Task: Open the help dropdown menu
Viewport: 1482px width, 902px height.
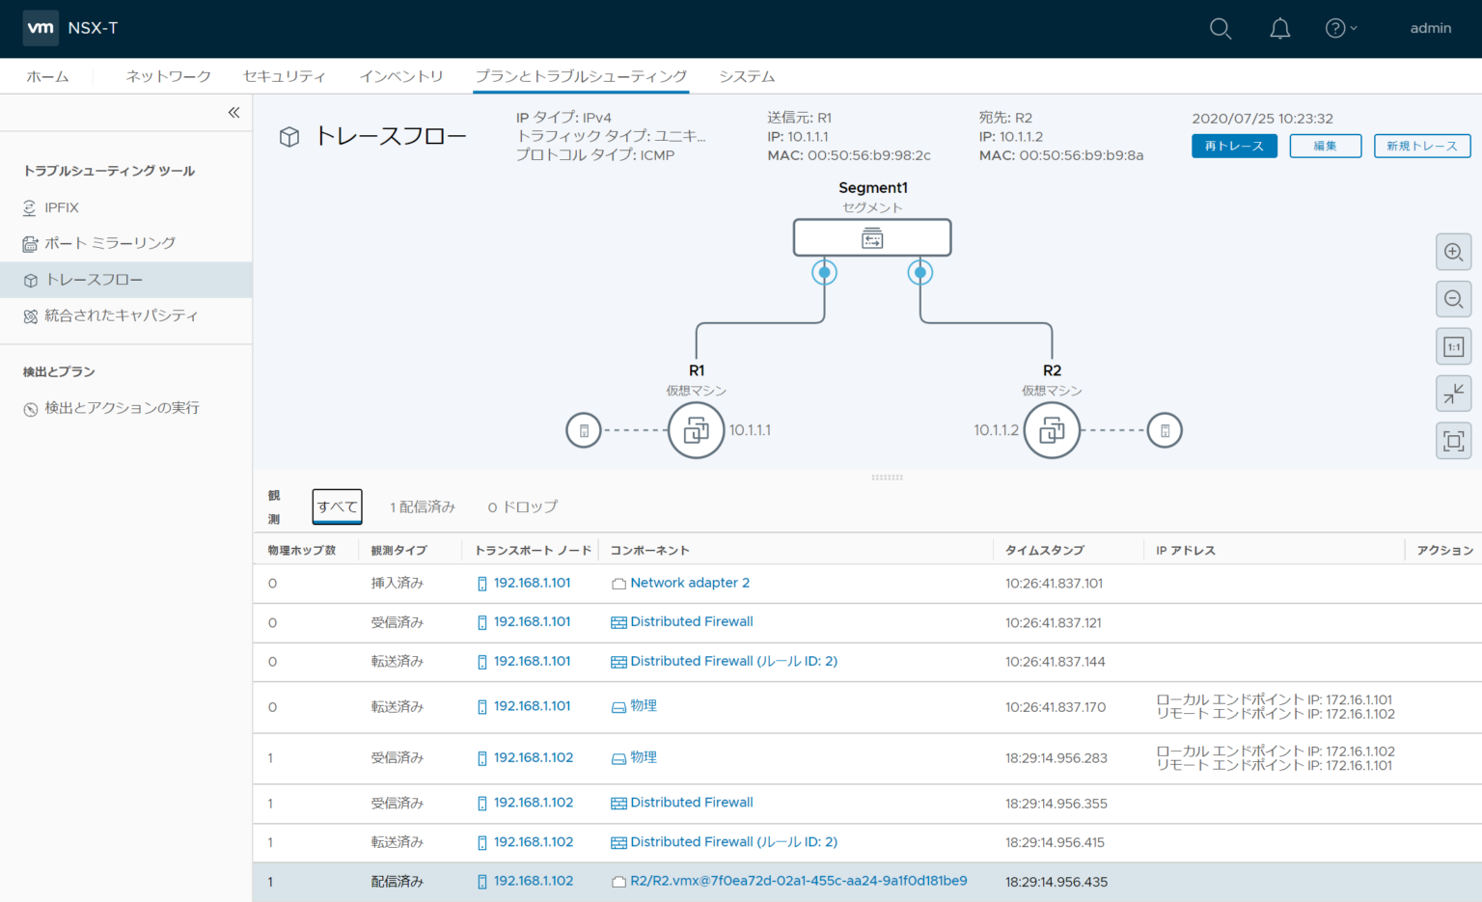Action: coord(1340,29)
